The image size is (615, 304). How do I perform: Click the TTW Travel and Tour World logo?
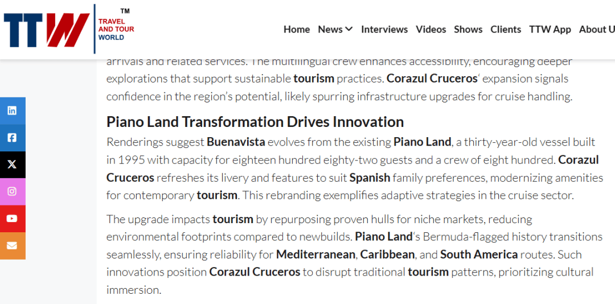pyautogui.click(x=69, y=29)
